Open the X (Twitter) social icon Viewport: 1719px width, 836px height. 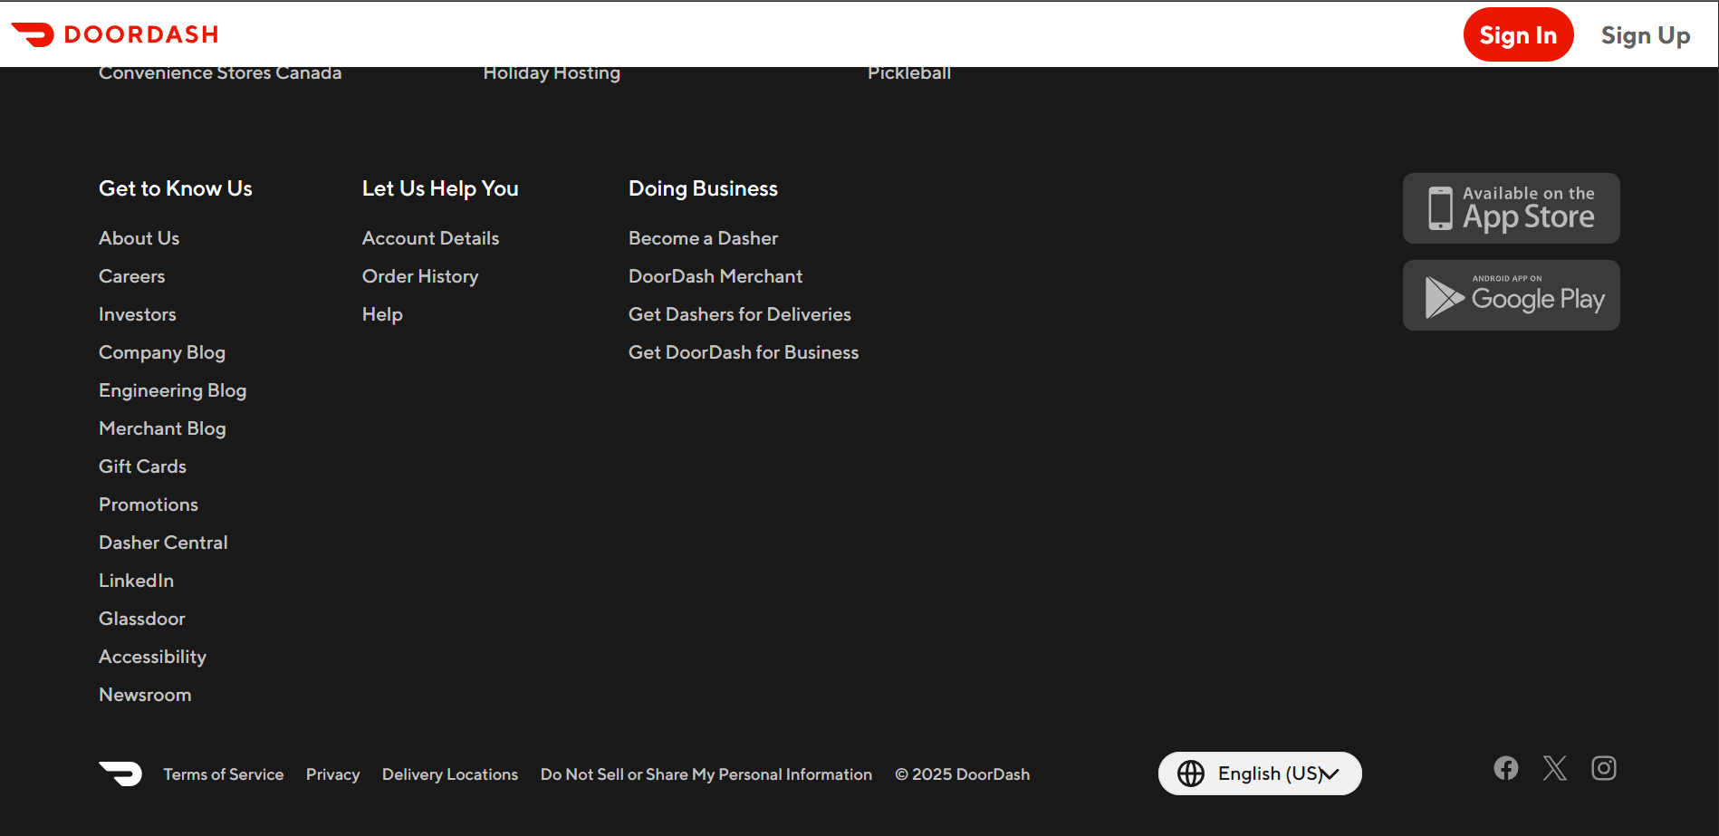(1554, 768)
